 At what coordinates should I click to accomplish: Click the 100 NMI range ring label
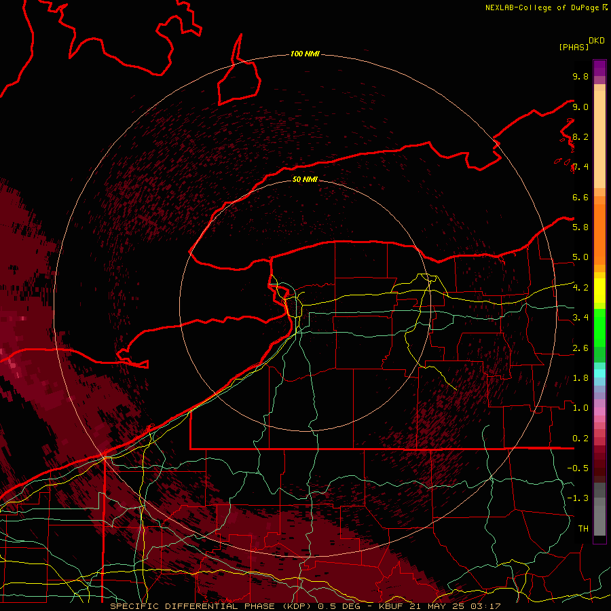[305, 54]
